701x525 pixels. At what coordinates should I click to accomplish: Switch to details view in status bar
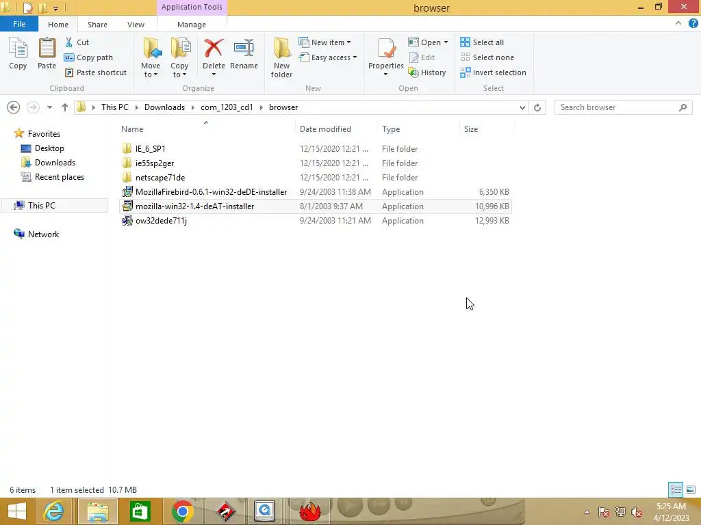[x=676, y=489]
